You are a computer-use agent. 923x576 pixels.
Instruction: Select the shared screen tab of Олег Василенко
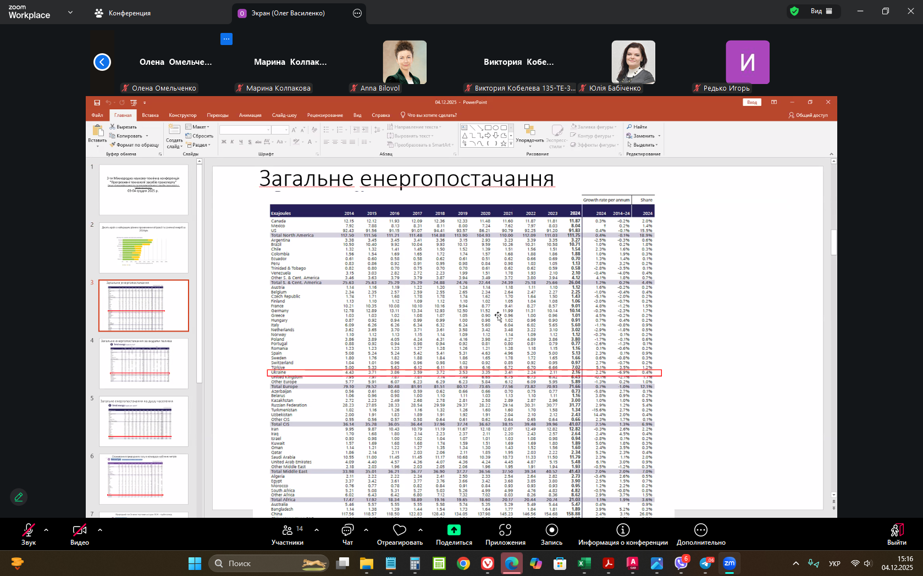tap(288, 13)
